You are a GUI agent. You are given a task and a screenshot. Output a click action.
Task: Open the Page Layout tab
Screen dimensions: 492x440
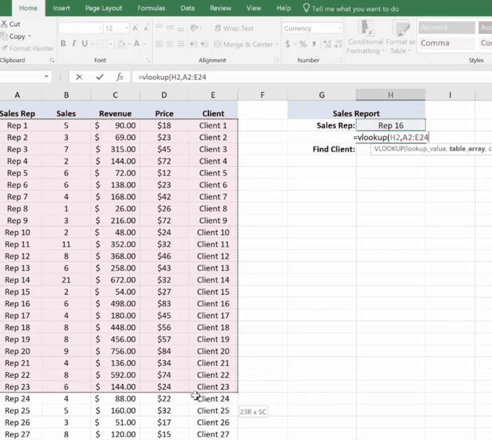pyautogui.click(x=103, y=8)
